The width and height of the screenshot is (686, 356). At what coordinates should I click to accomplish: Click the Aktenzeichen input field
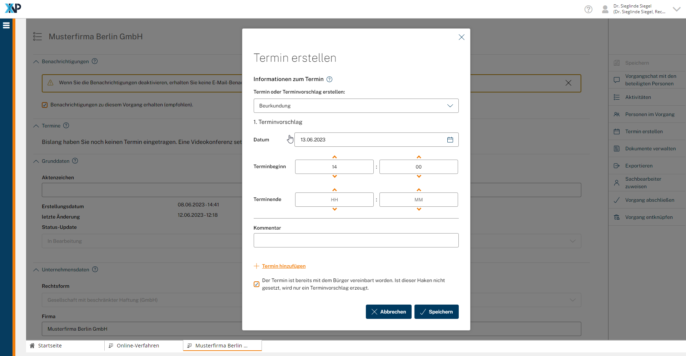(311, 190)
